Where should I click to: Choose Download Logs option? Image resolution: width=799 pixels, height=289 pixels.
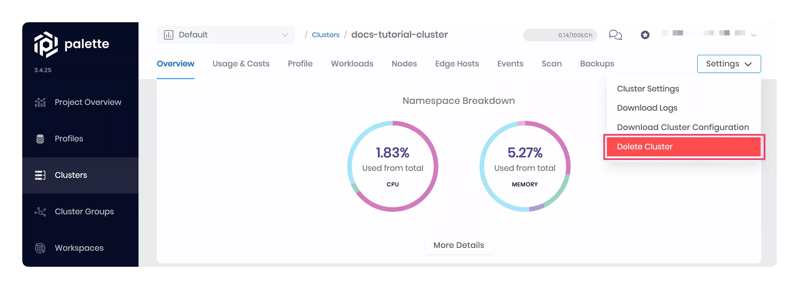tap(647, 108)
